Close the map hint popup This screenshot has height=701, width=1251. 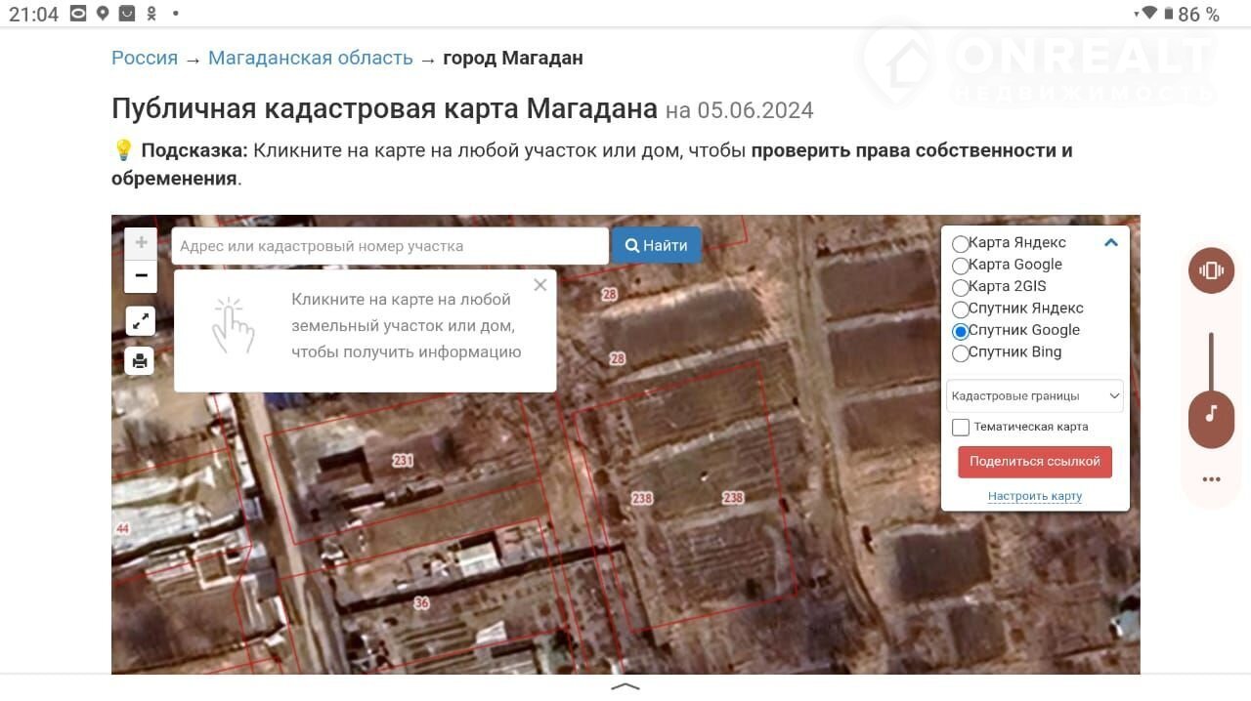(x=540, y=285)
